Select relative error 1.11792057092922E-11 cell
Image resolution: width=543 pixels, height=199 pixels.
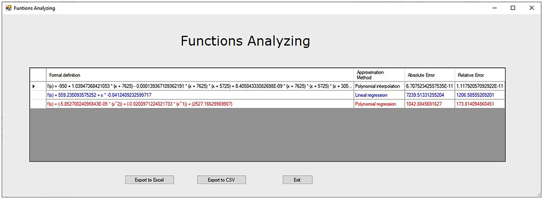[480, 86]
